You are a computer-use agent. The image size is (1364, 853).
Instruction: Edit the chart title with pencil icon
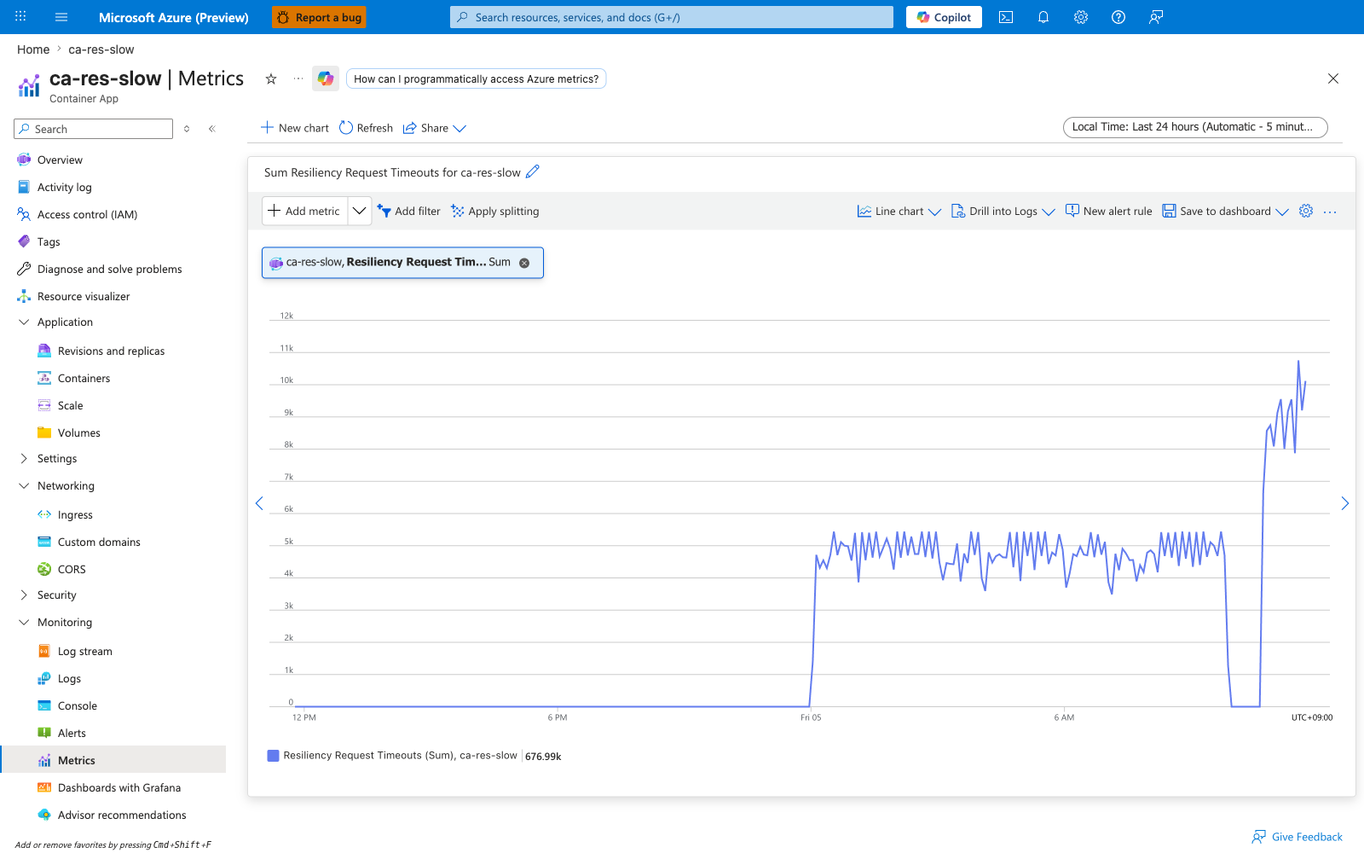click(x=533, y=171)
